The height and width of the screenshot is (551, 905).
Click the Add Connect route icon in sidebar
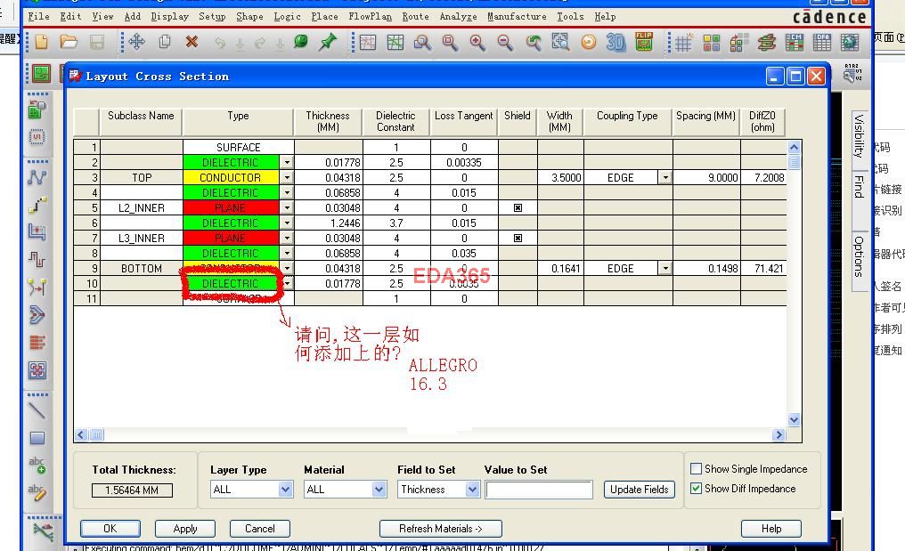[37, 204]
